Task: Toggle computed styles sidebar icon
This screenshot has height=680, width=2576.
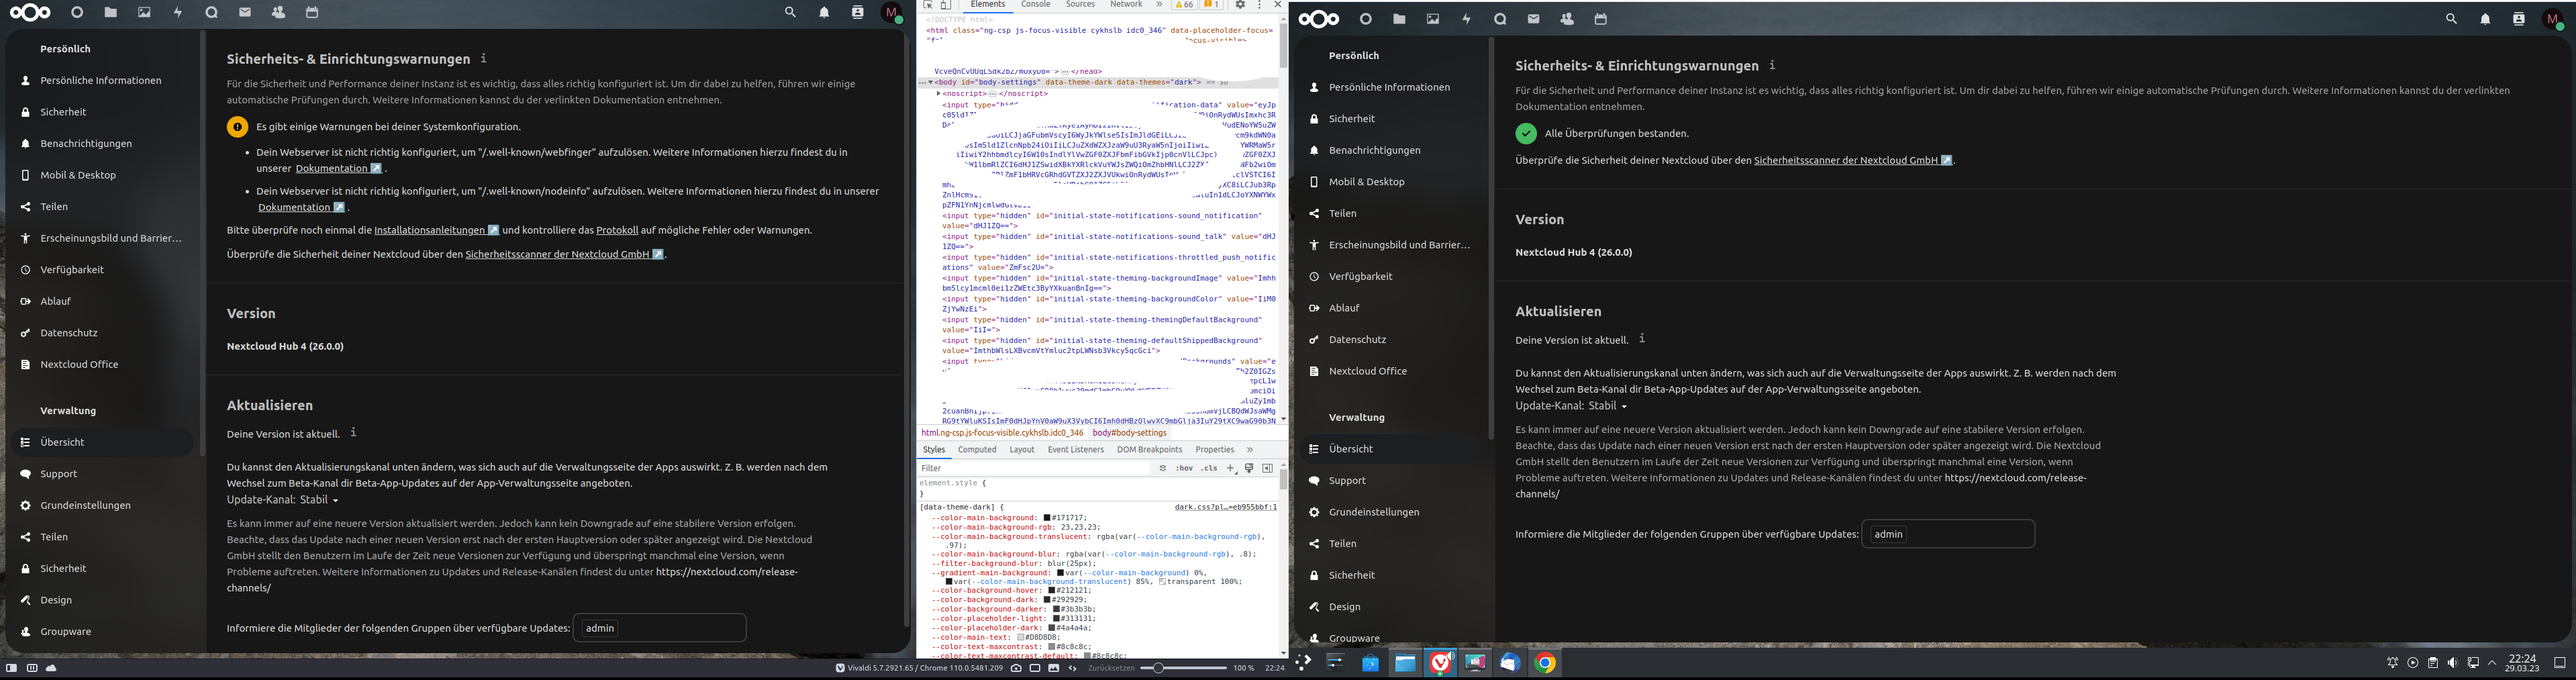Action: pyautogui.click(x=1268, y=468)
